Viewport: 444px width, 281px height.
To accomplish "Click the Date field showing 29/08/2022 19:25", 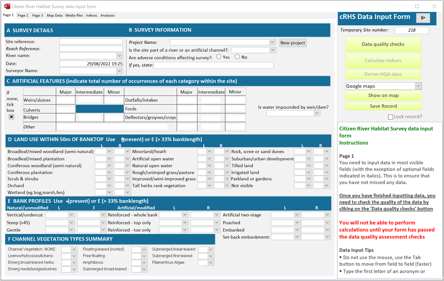I will [x=91, y=64].
